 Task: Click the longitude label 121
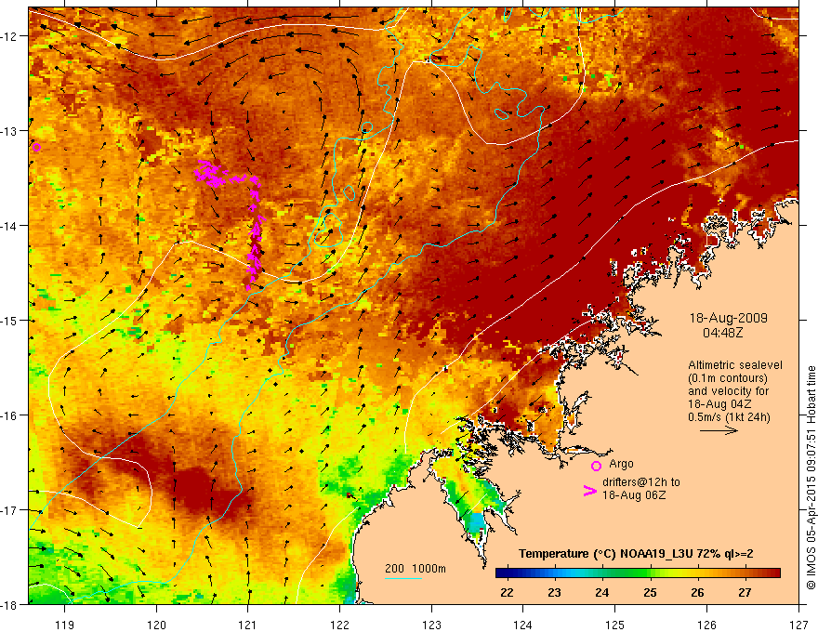click(248, 625)
